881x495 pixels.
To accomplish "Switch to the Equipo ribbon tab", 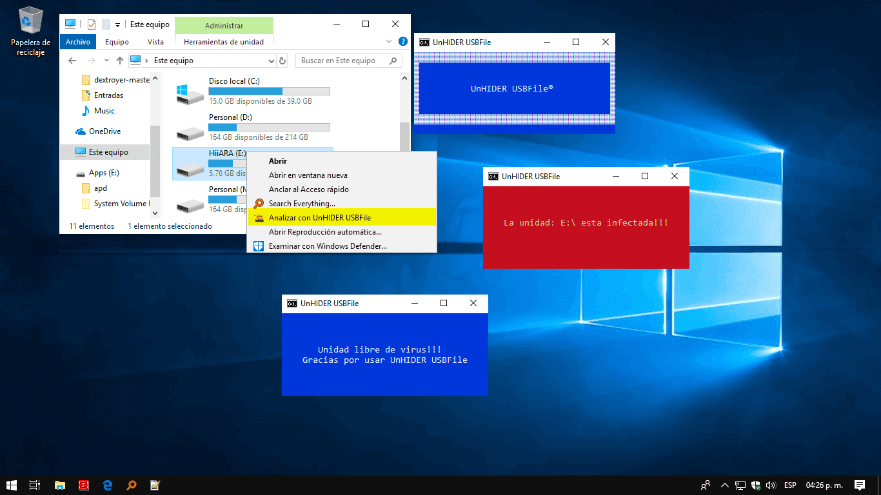I will [x=117, y=42].
